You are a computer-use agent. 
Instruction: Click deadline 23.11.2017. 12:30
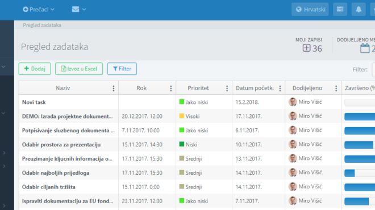click(142, 201)
